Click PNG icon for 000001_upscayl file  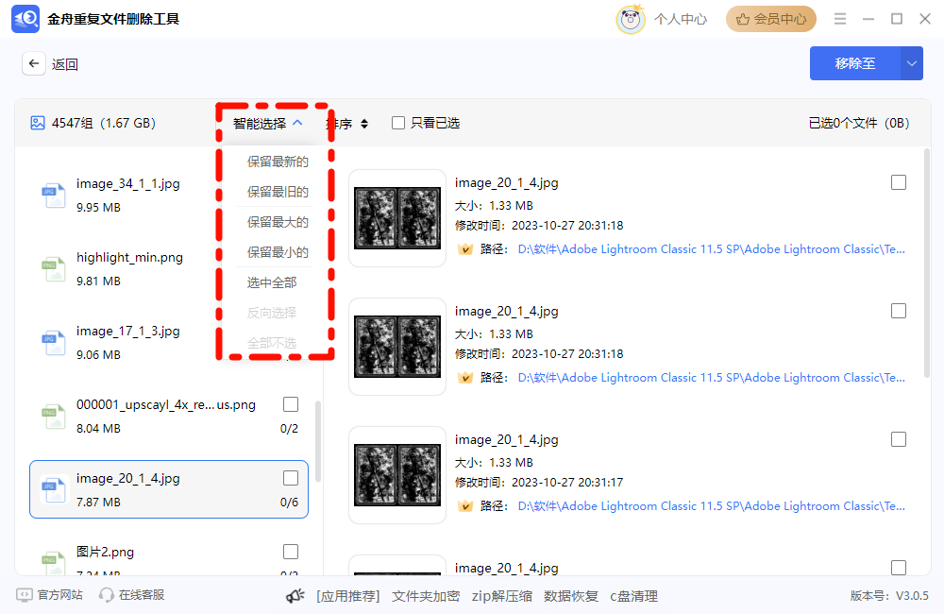[54, 417]
